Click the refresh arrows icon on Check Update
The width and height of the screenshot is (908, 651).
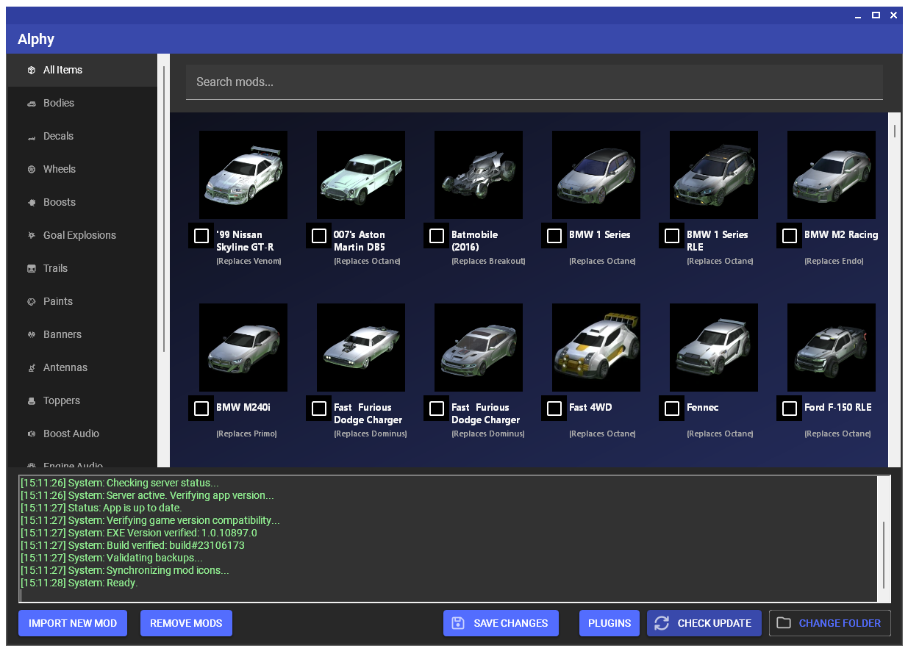tap(662, 623)
